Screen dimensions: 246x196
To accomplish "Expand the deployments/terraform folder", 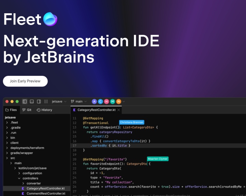I will click(x=7, y=148).
